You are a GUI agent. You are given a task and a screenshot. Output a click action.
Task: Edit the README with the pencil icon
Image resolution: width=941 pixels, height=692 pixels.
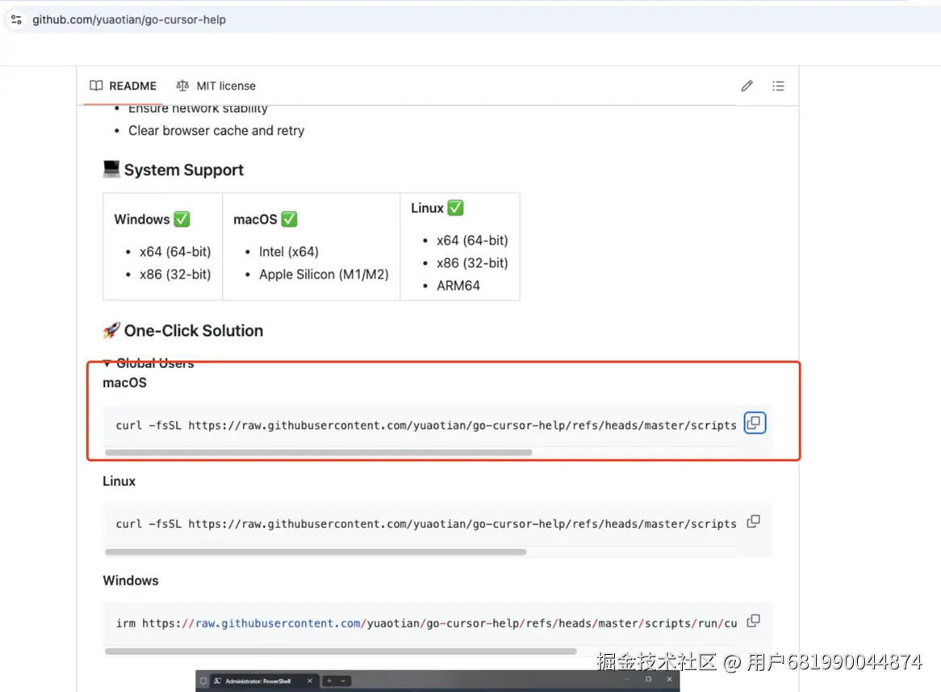tap(747, 86)
